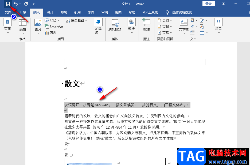Image resolution: width=250 pixels, height=165 pixels.
Task: Expand the 表格 dropdown arrow
Action: 23,33
